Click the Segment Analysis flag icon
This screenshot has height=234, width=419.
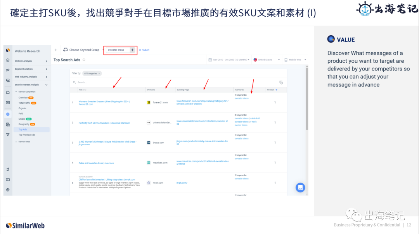(x=7, y=71)
